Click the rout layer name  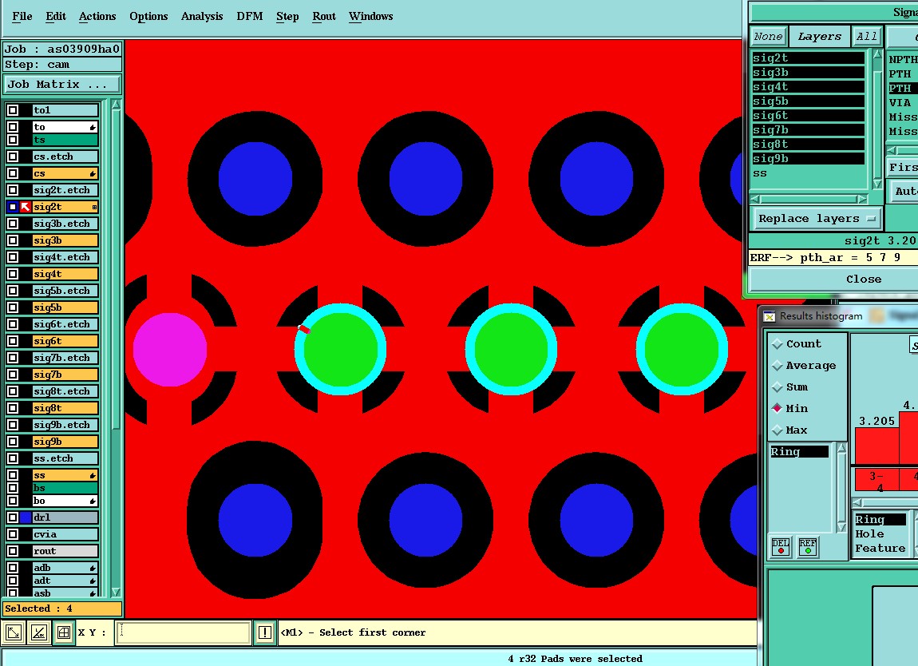(65, 551)
